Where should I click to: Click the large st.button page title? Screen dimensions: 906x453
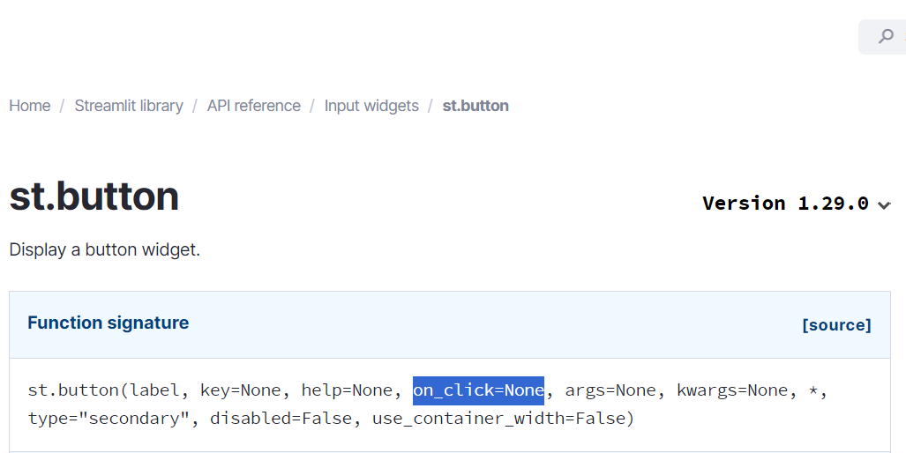(94, 197)
